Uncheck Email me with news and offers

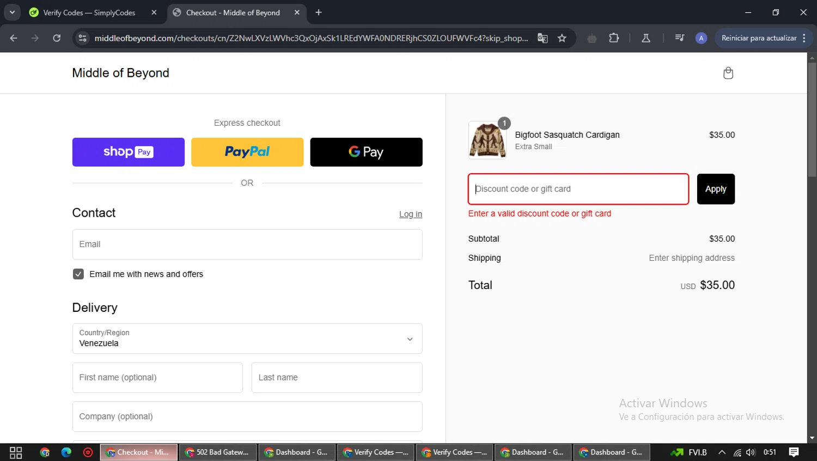point(78,274)
